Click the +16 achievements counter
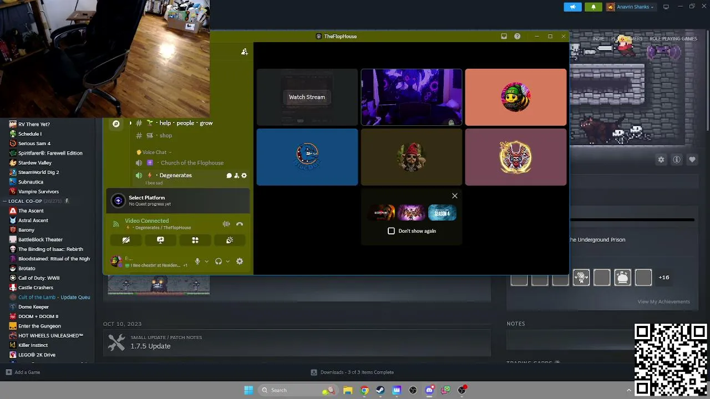The width and height of the screenshot is (710, 399). click(x=663, y=277)
